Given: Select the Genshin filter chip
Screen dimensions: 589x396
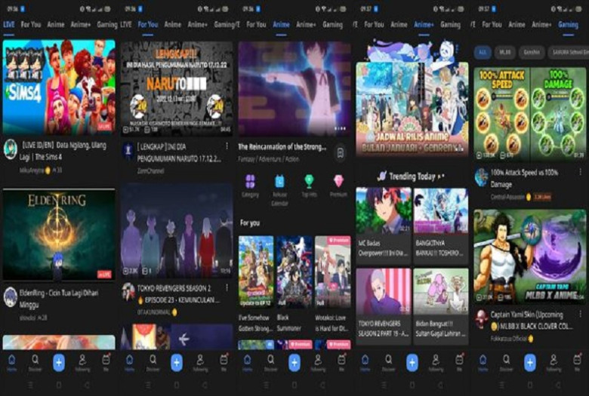Looking at the screenshot, I should [532, 53].
